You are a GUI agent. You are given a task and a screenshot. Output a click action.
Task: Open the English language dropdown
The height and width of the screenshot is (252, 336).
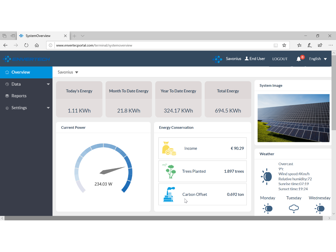[x=318, y=59]
